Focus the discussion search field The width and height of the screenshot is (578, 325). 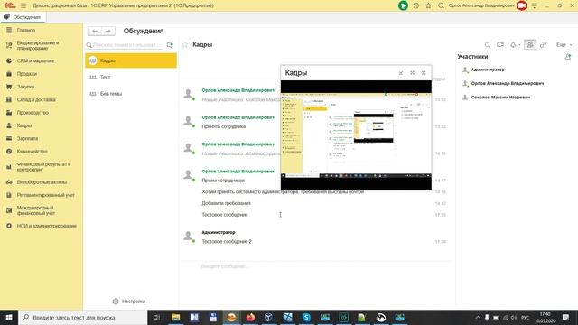pos(125,45)
